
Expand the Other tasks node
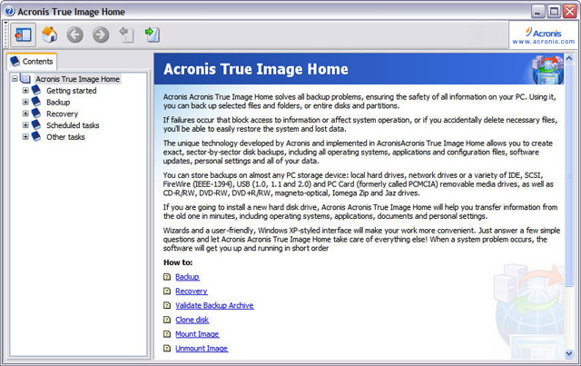click(x=25, y=137)
